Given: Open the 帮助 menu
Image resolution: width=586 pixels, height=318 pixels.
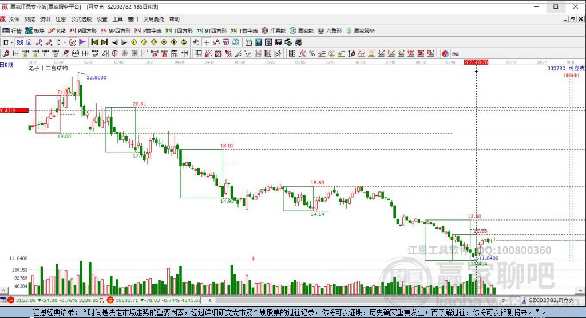Looking at the screenshot, I should click(174, 19).
